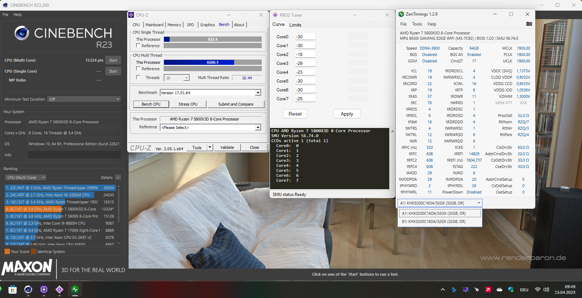This screenshot has height=298, width=582.
Task: Switch to the CPU-Z Mainboard tab
Action: pos(154,25)
